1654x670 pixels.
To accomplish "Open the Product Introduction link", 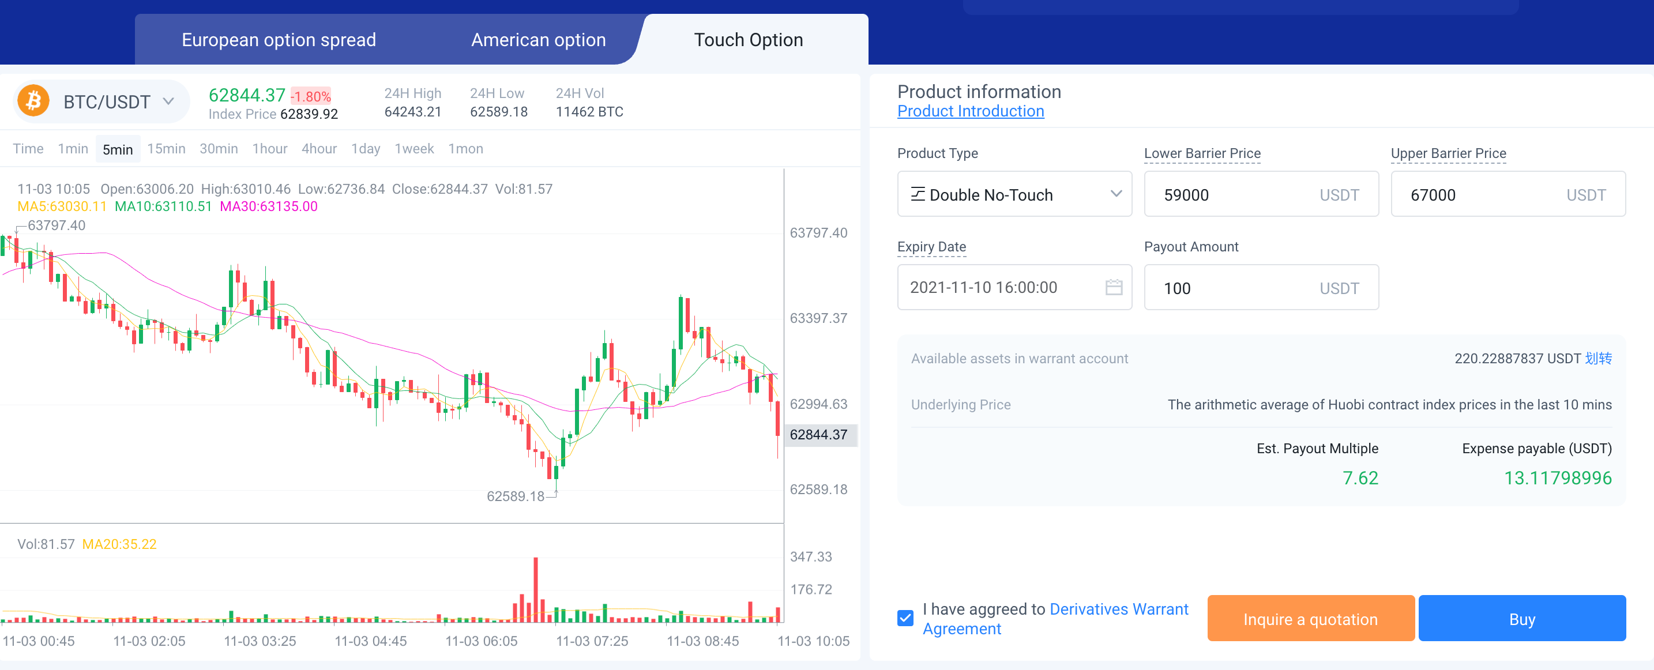I will [970, 111].
